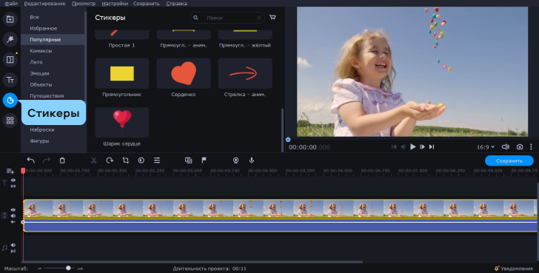Hide the title track with eye icon
Image resolution: width=539 pixels, height=273 pixels.
pos(13,181)
